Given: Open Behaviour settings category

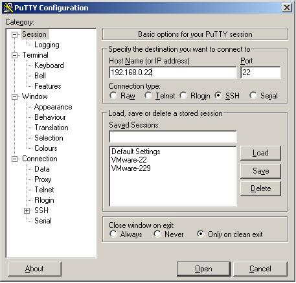Looking at the screenshot, I should 50,117.
